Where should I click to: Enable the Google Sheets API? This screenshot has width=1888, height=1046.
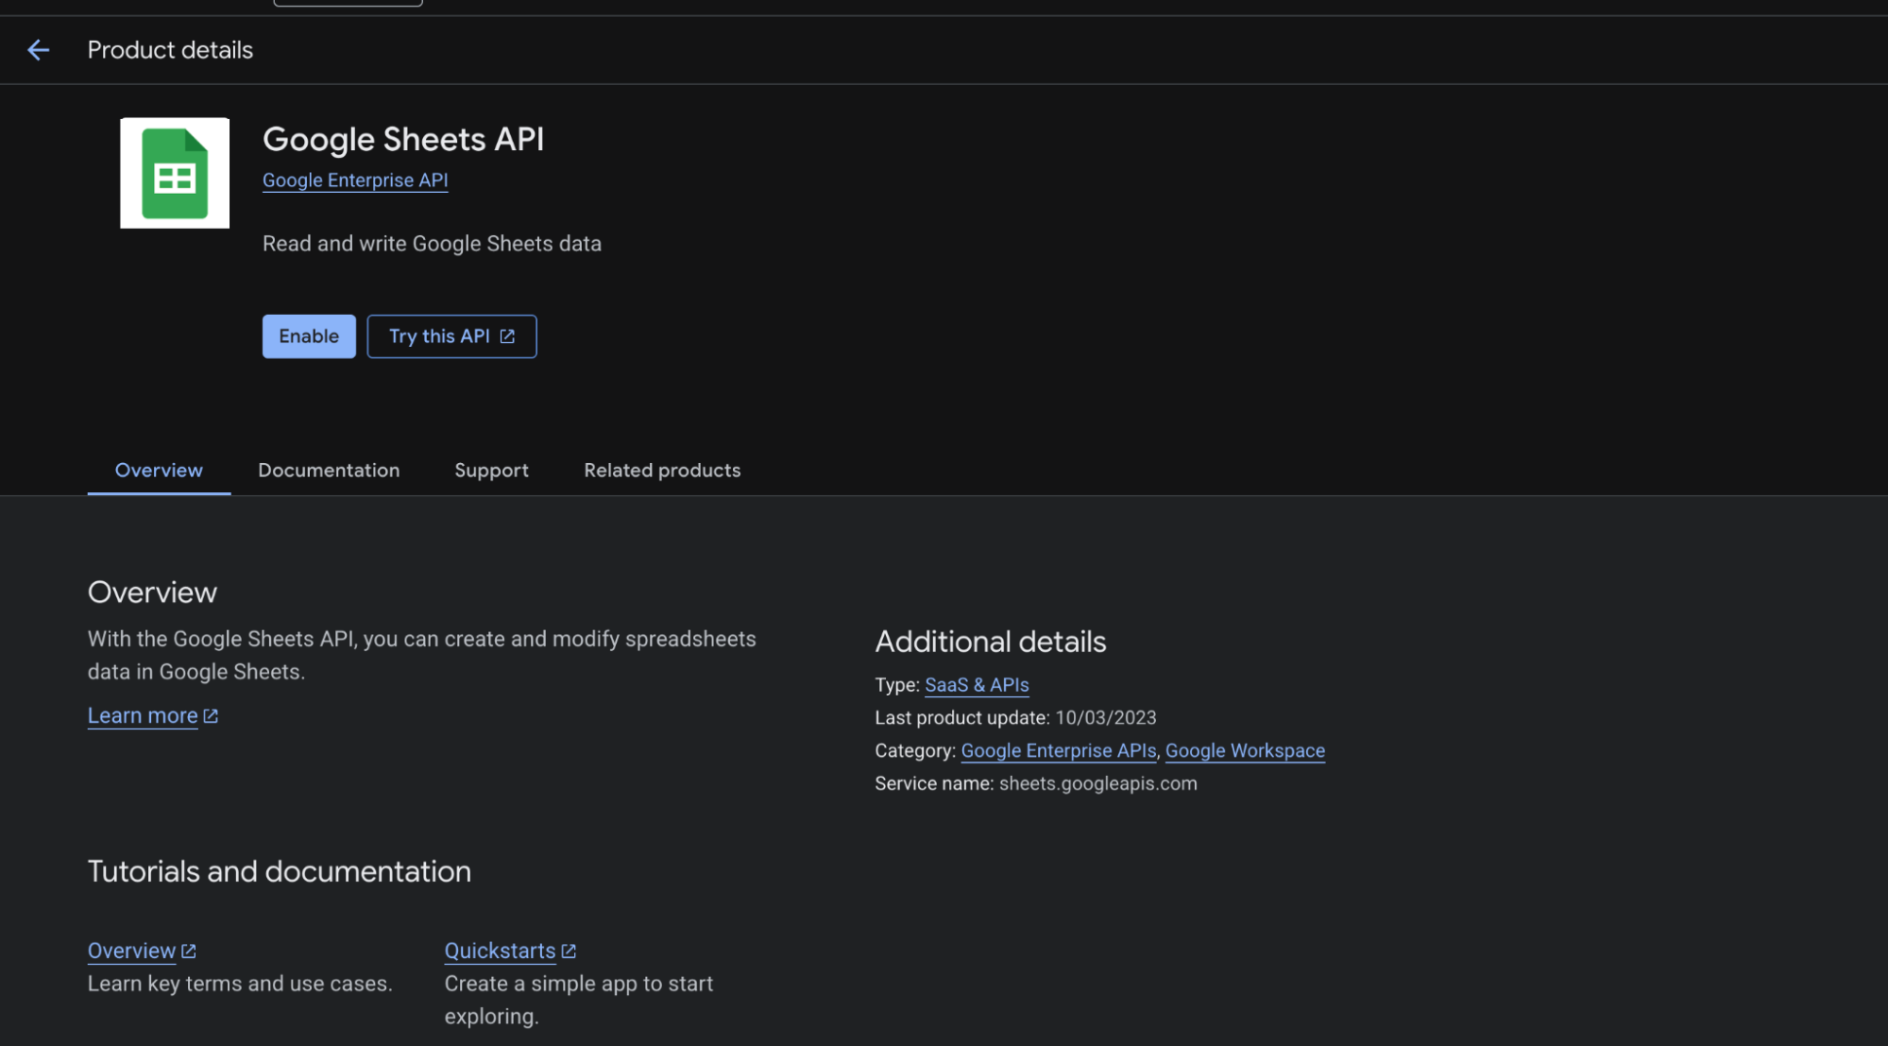point(309,336)
